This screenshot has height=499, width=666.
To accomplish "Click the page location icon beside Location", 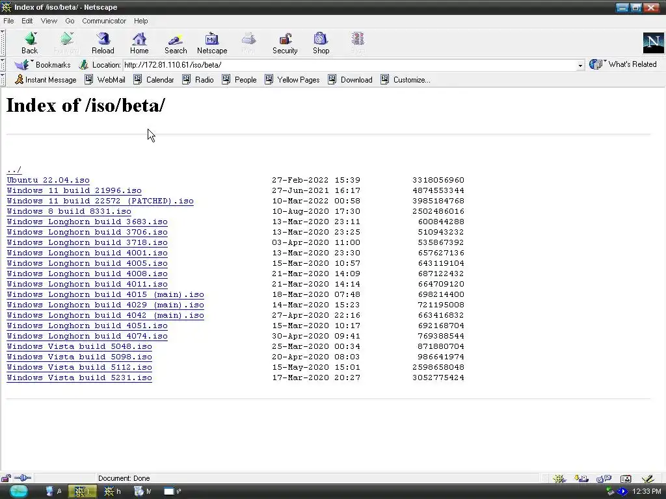I will [84, 65].
